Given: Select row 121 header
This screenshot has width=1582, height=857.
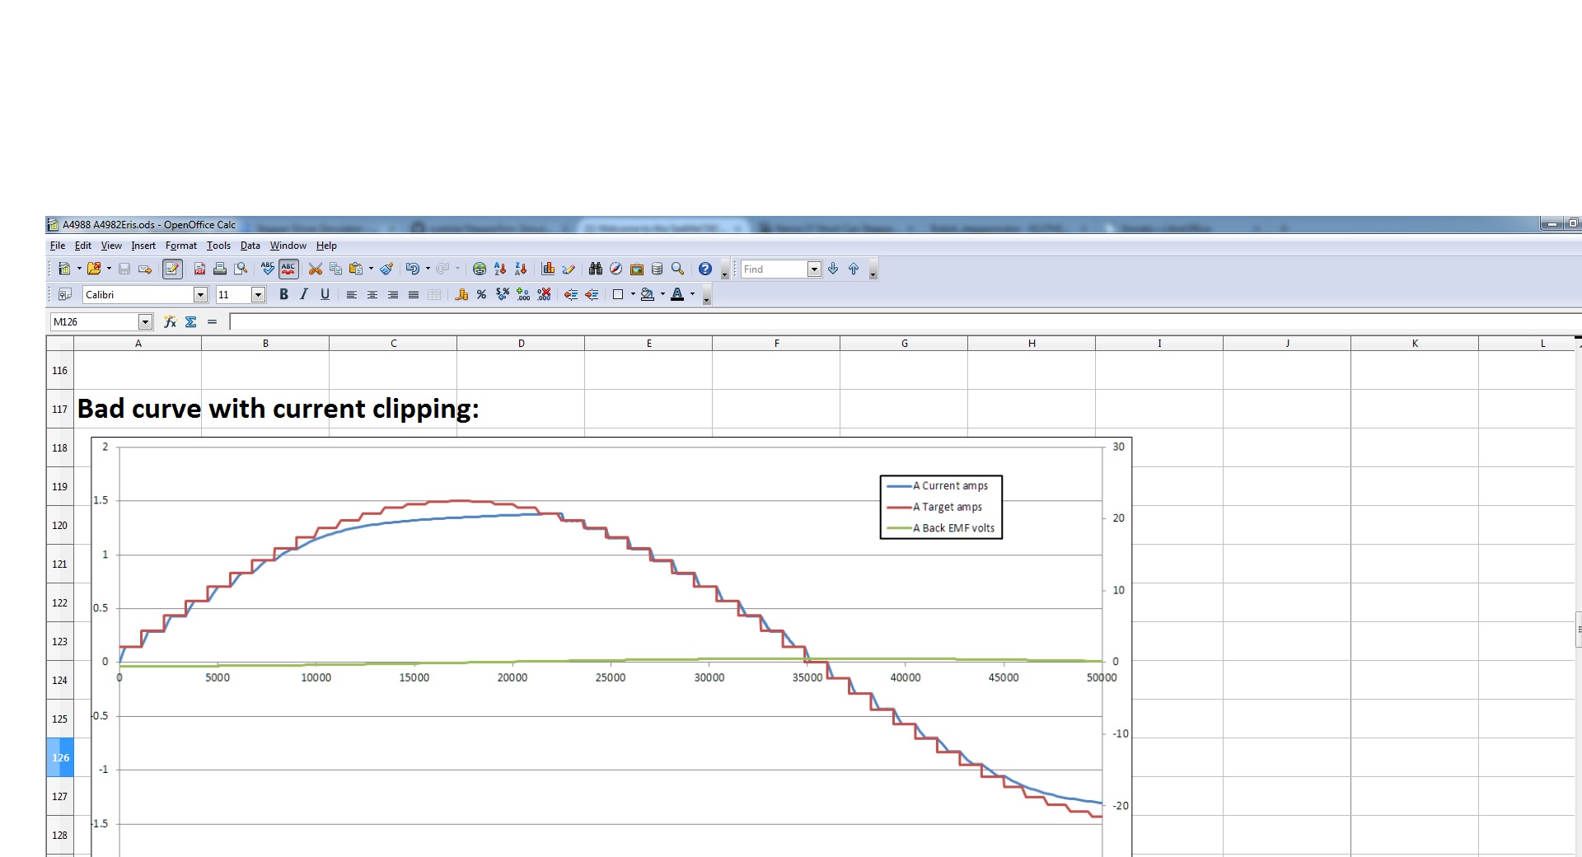Looking at the screenshot, I should tap(59, 564).
